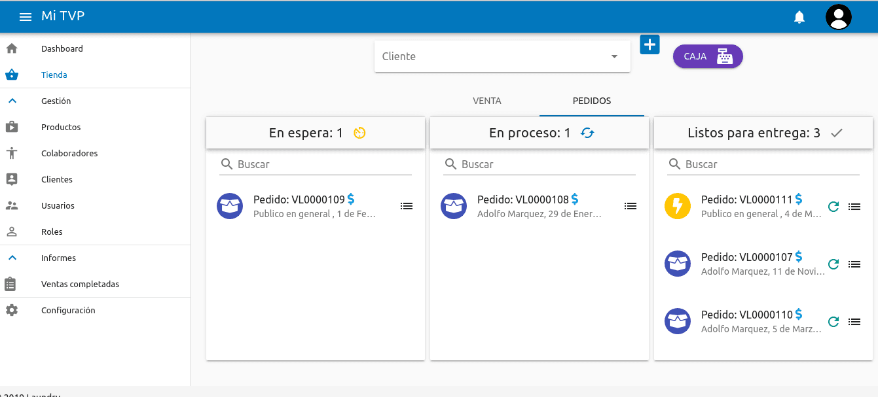Click dollar icon on order VL0000109
This screenshot has height=397, width=878.
tap(351, 199)
